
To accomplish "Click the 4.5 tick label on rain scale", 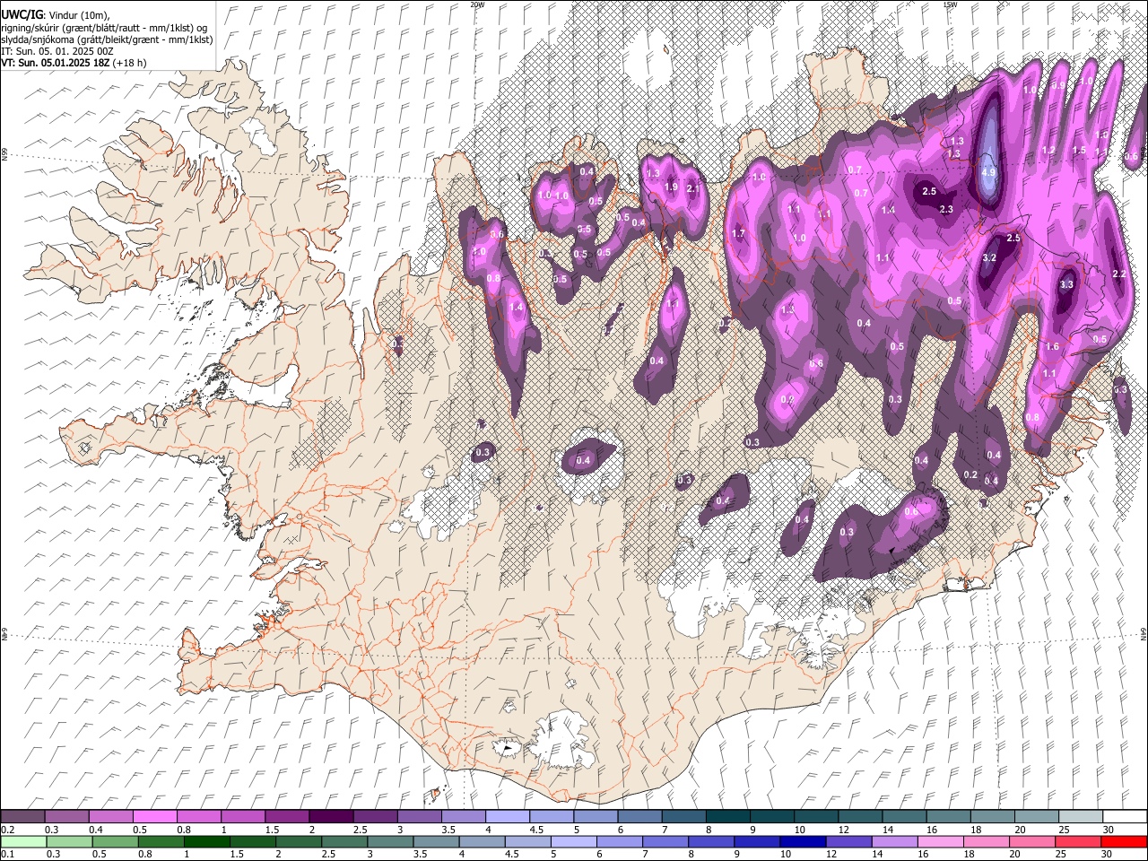I will coord(513,855).
